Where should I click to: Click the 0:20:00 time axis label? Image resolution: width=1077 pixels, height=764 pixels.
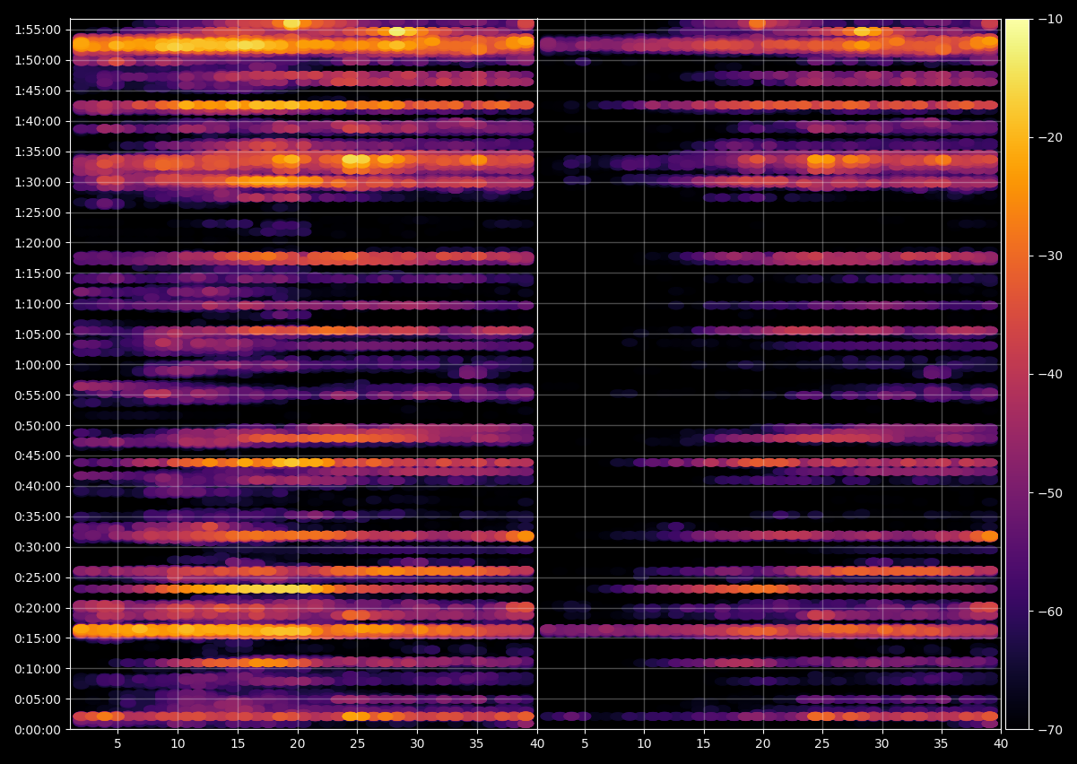point(38,608)
